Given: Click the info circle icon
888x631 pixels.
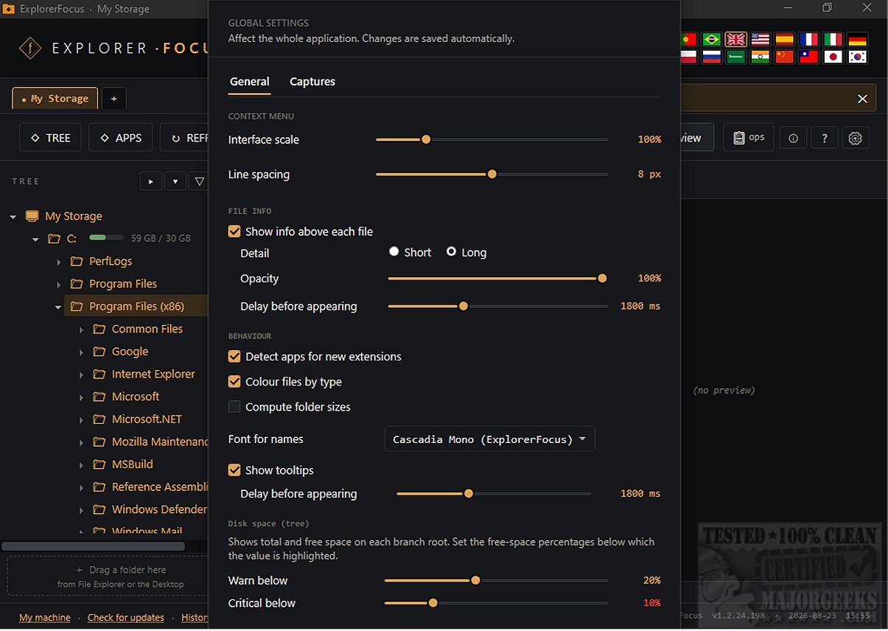Looking at the screenshot, I should coord(793,139).
